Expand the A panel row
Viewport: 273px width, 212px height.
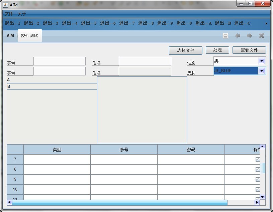pyautogui.click(x=52, y=80)
